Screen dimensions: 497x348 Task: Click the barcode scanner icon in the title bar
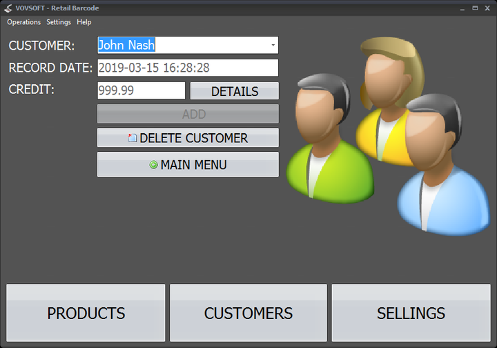[x=8, y=8]
